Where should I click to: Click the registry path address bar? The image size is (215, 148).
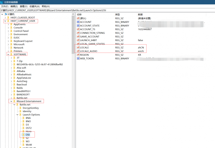pos(107,10)
